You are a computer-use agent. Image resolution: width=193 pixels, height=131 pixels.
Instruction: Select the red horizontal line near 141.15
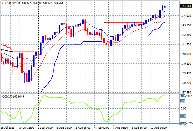tap(23, 52)
